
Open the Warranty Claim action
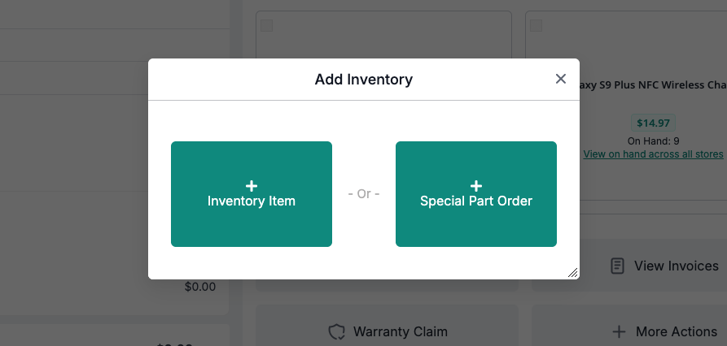pyautogui.click(x=388, y=331)
